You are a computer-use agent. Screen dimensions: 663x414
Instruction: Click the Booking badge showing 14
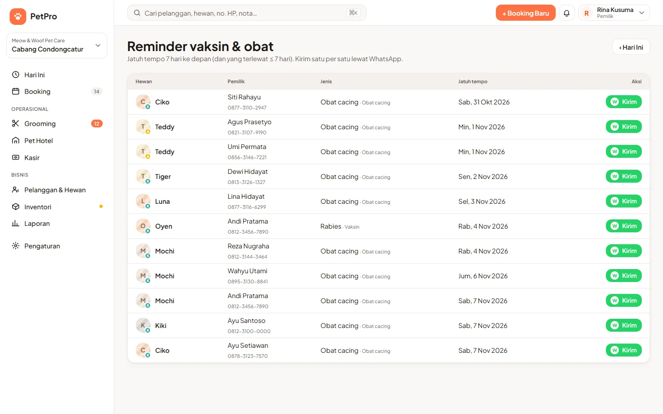coord(97,92)
